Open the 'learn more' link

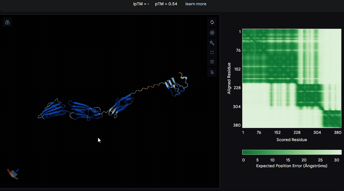(x=196, y=4)
